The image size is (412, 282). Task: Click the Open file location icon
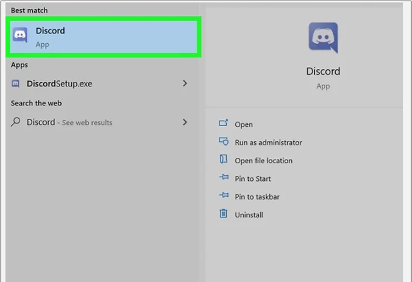pos(223,159)
